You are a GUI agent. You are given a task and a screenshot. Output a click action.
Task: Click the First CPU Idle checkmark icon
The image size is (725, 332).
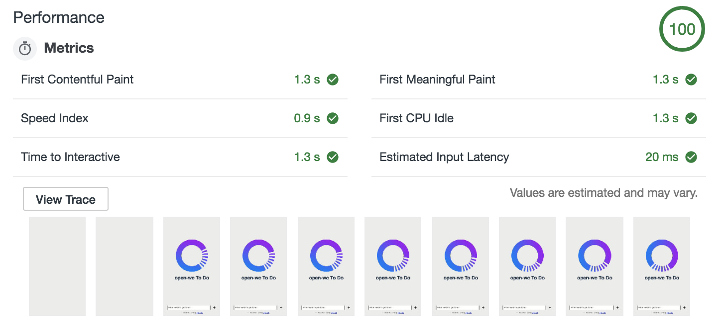tap(691, 118)
